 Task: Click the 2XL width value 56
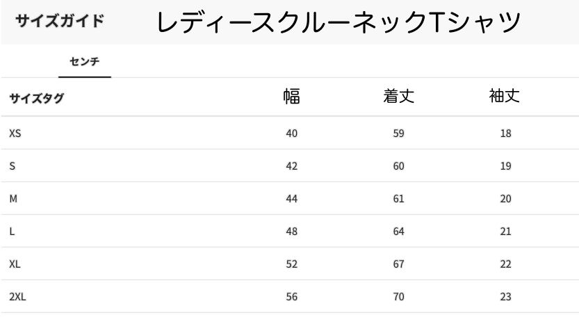[292, 297]
